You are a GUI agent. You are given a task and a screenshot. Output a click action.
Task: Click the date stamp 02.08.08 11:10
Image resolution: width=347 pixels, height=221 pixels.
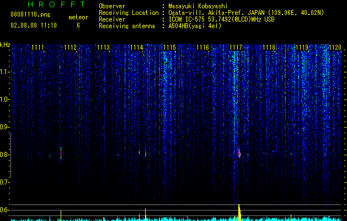[x=34, y=25]
